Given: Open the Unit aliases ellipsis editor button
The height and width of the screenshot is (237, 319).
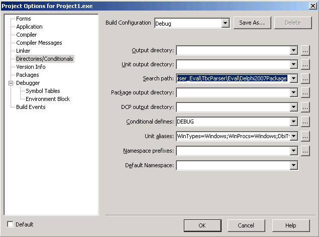Looking at the screenshot, I should pyautogui.click(x=305, y=136).
